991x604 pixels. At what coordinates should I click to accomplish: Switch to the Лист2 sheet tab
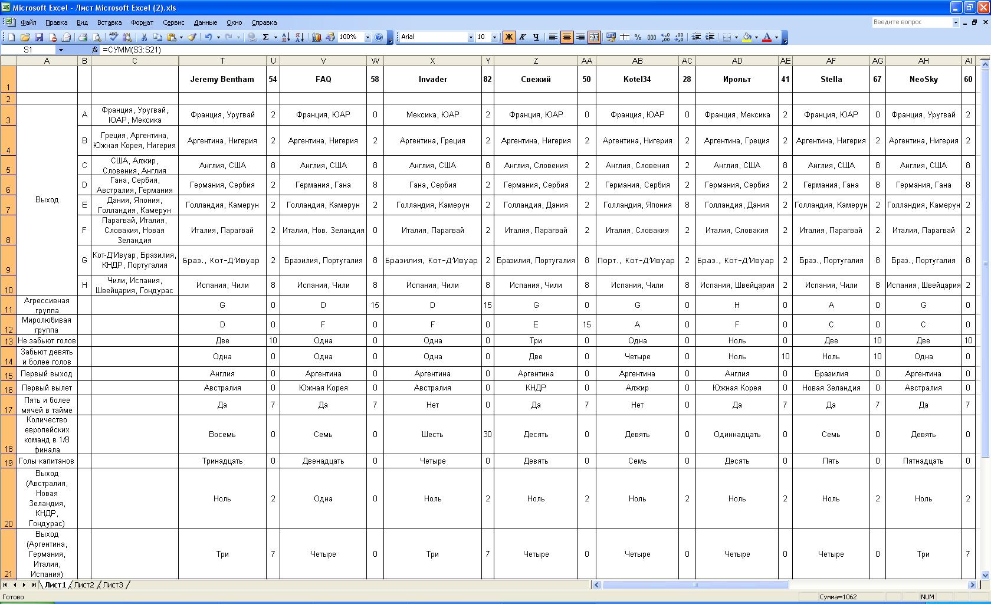(84, 585)
